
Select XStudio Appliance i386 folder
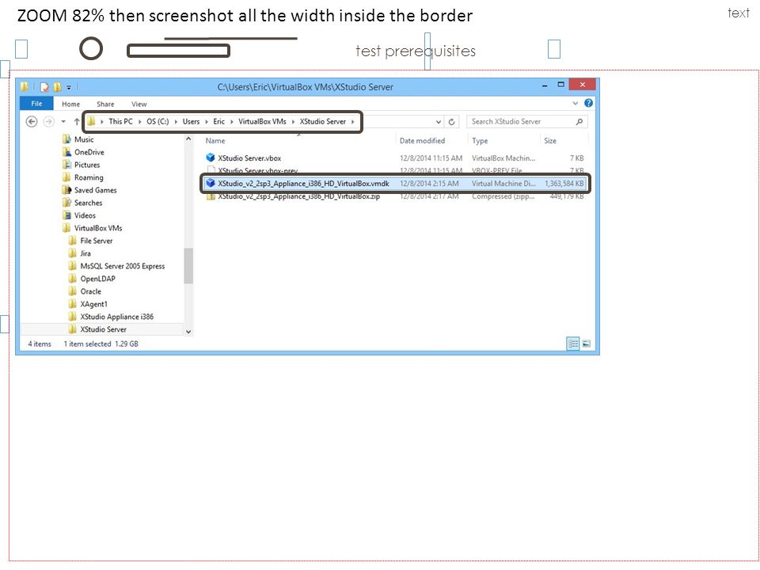117,317
